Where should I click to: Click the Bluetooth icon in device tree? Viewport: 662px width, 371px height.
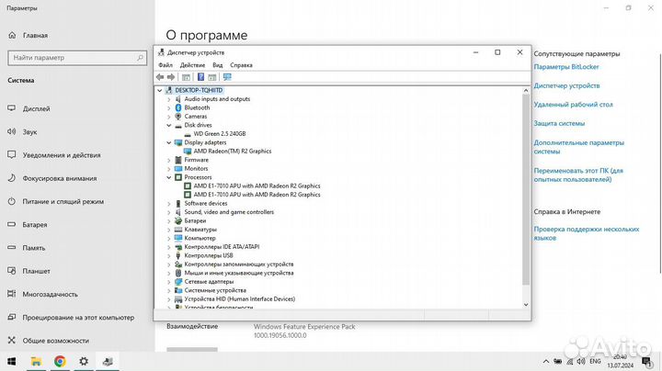coord(178,108)
